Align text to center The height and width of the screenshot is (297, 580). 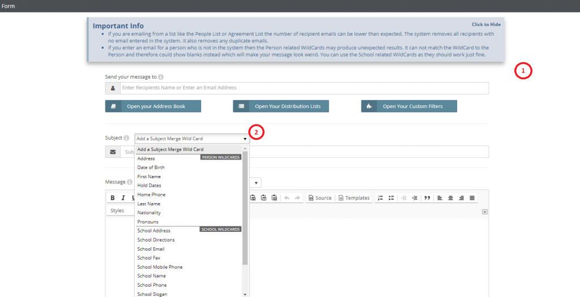click(451, 198)
